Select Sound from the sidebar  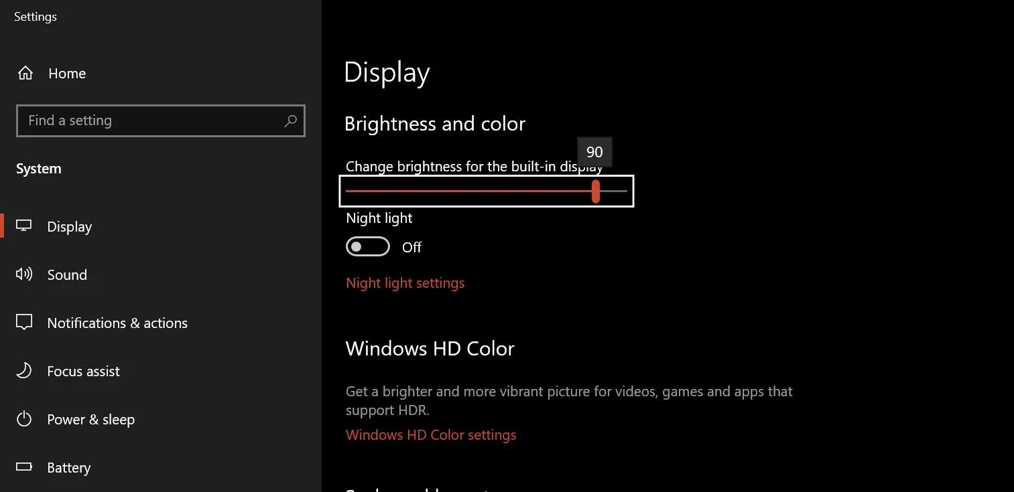pos(67,274)
